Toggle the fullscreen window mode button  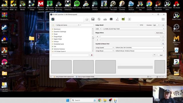[154, 55]
